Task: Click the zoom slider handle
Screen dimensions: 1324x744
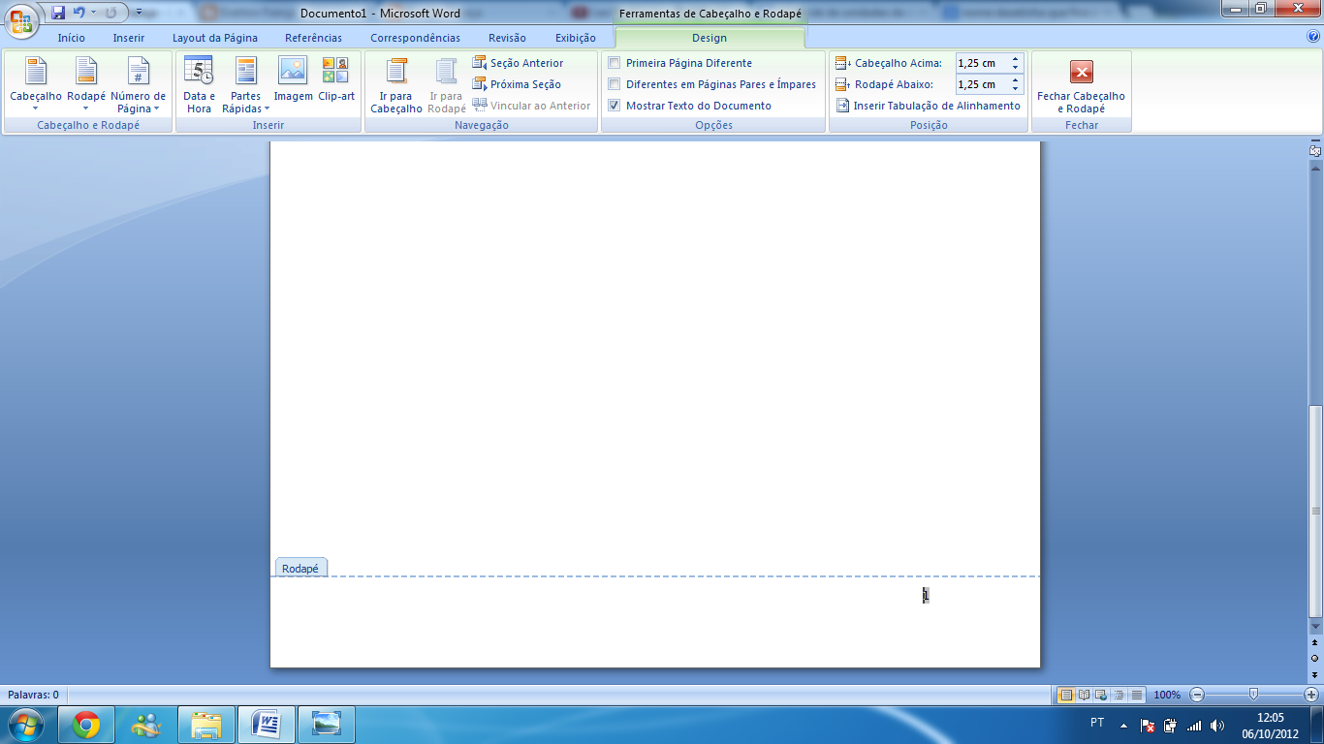Action: coord(1254,695)
